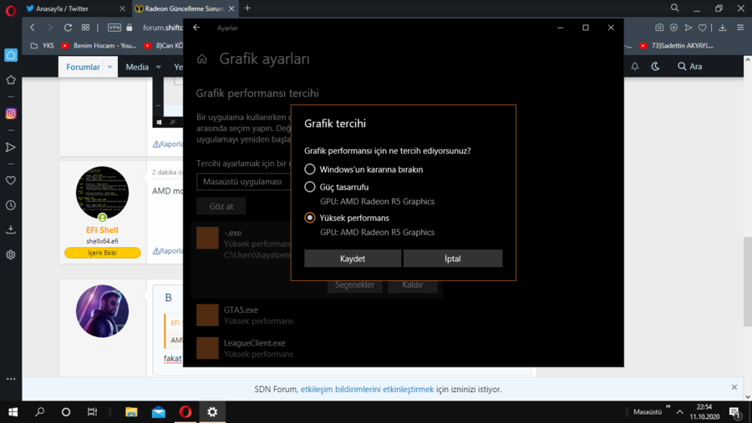Open Settings gear on taskbar
Viewport: 752px width, 423px height.
pos(212,412)
